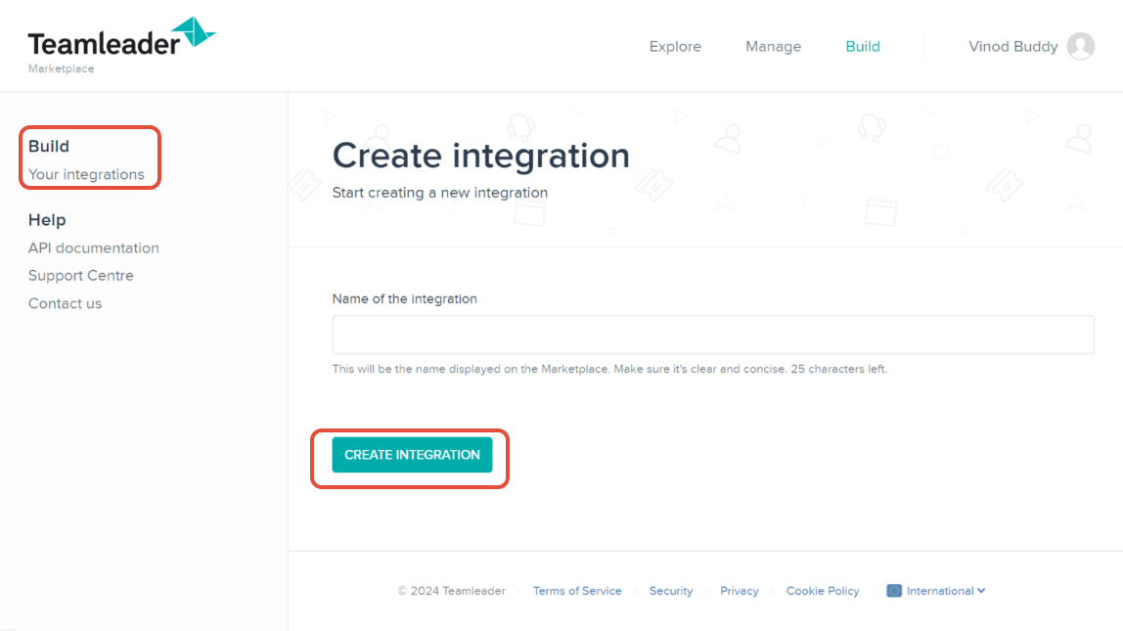Click the Security footer link
1123x631 pixels.
click(671, 591)
